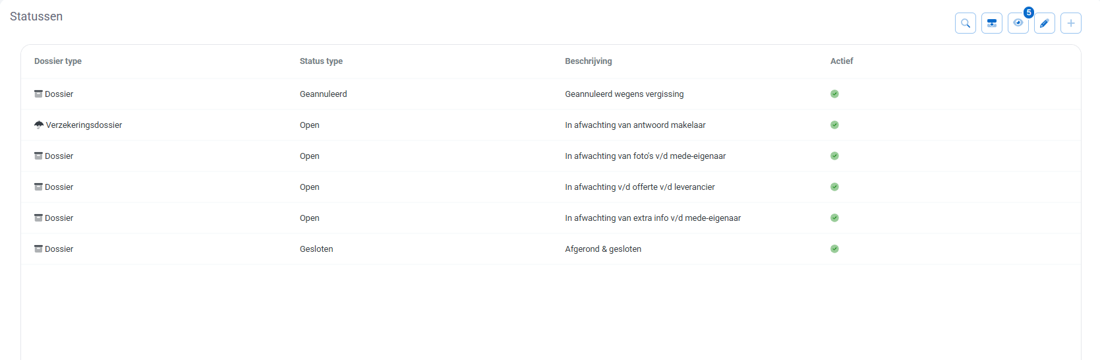
Task: Toggle column visibility eye icon
Action: click(x=1018, y=23)
